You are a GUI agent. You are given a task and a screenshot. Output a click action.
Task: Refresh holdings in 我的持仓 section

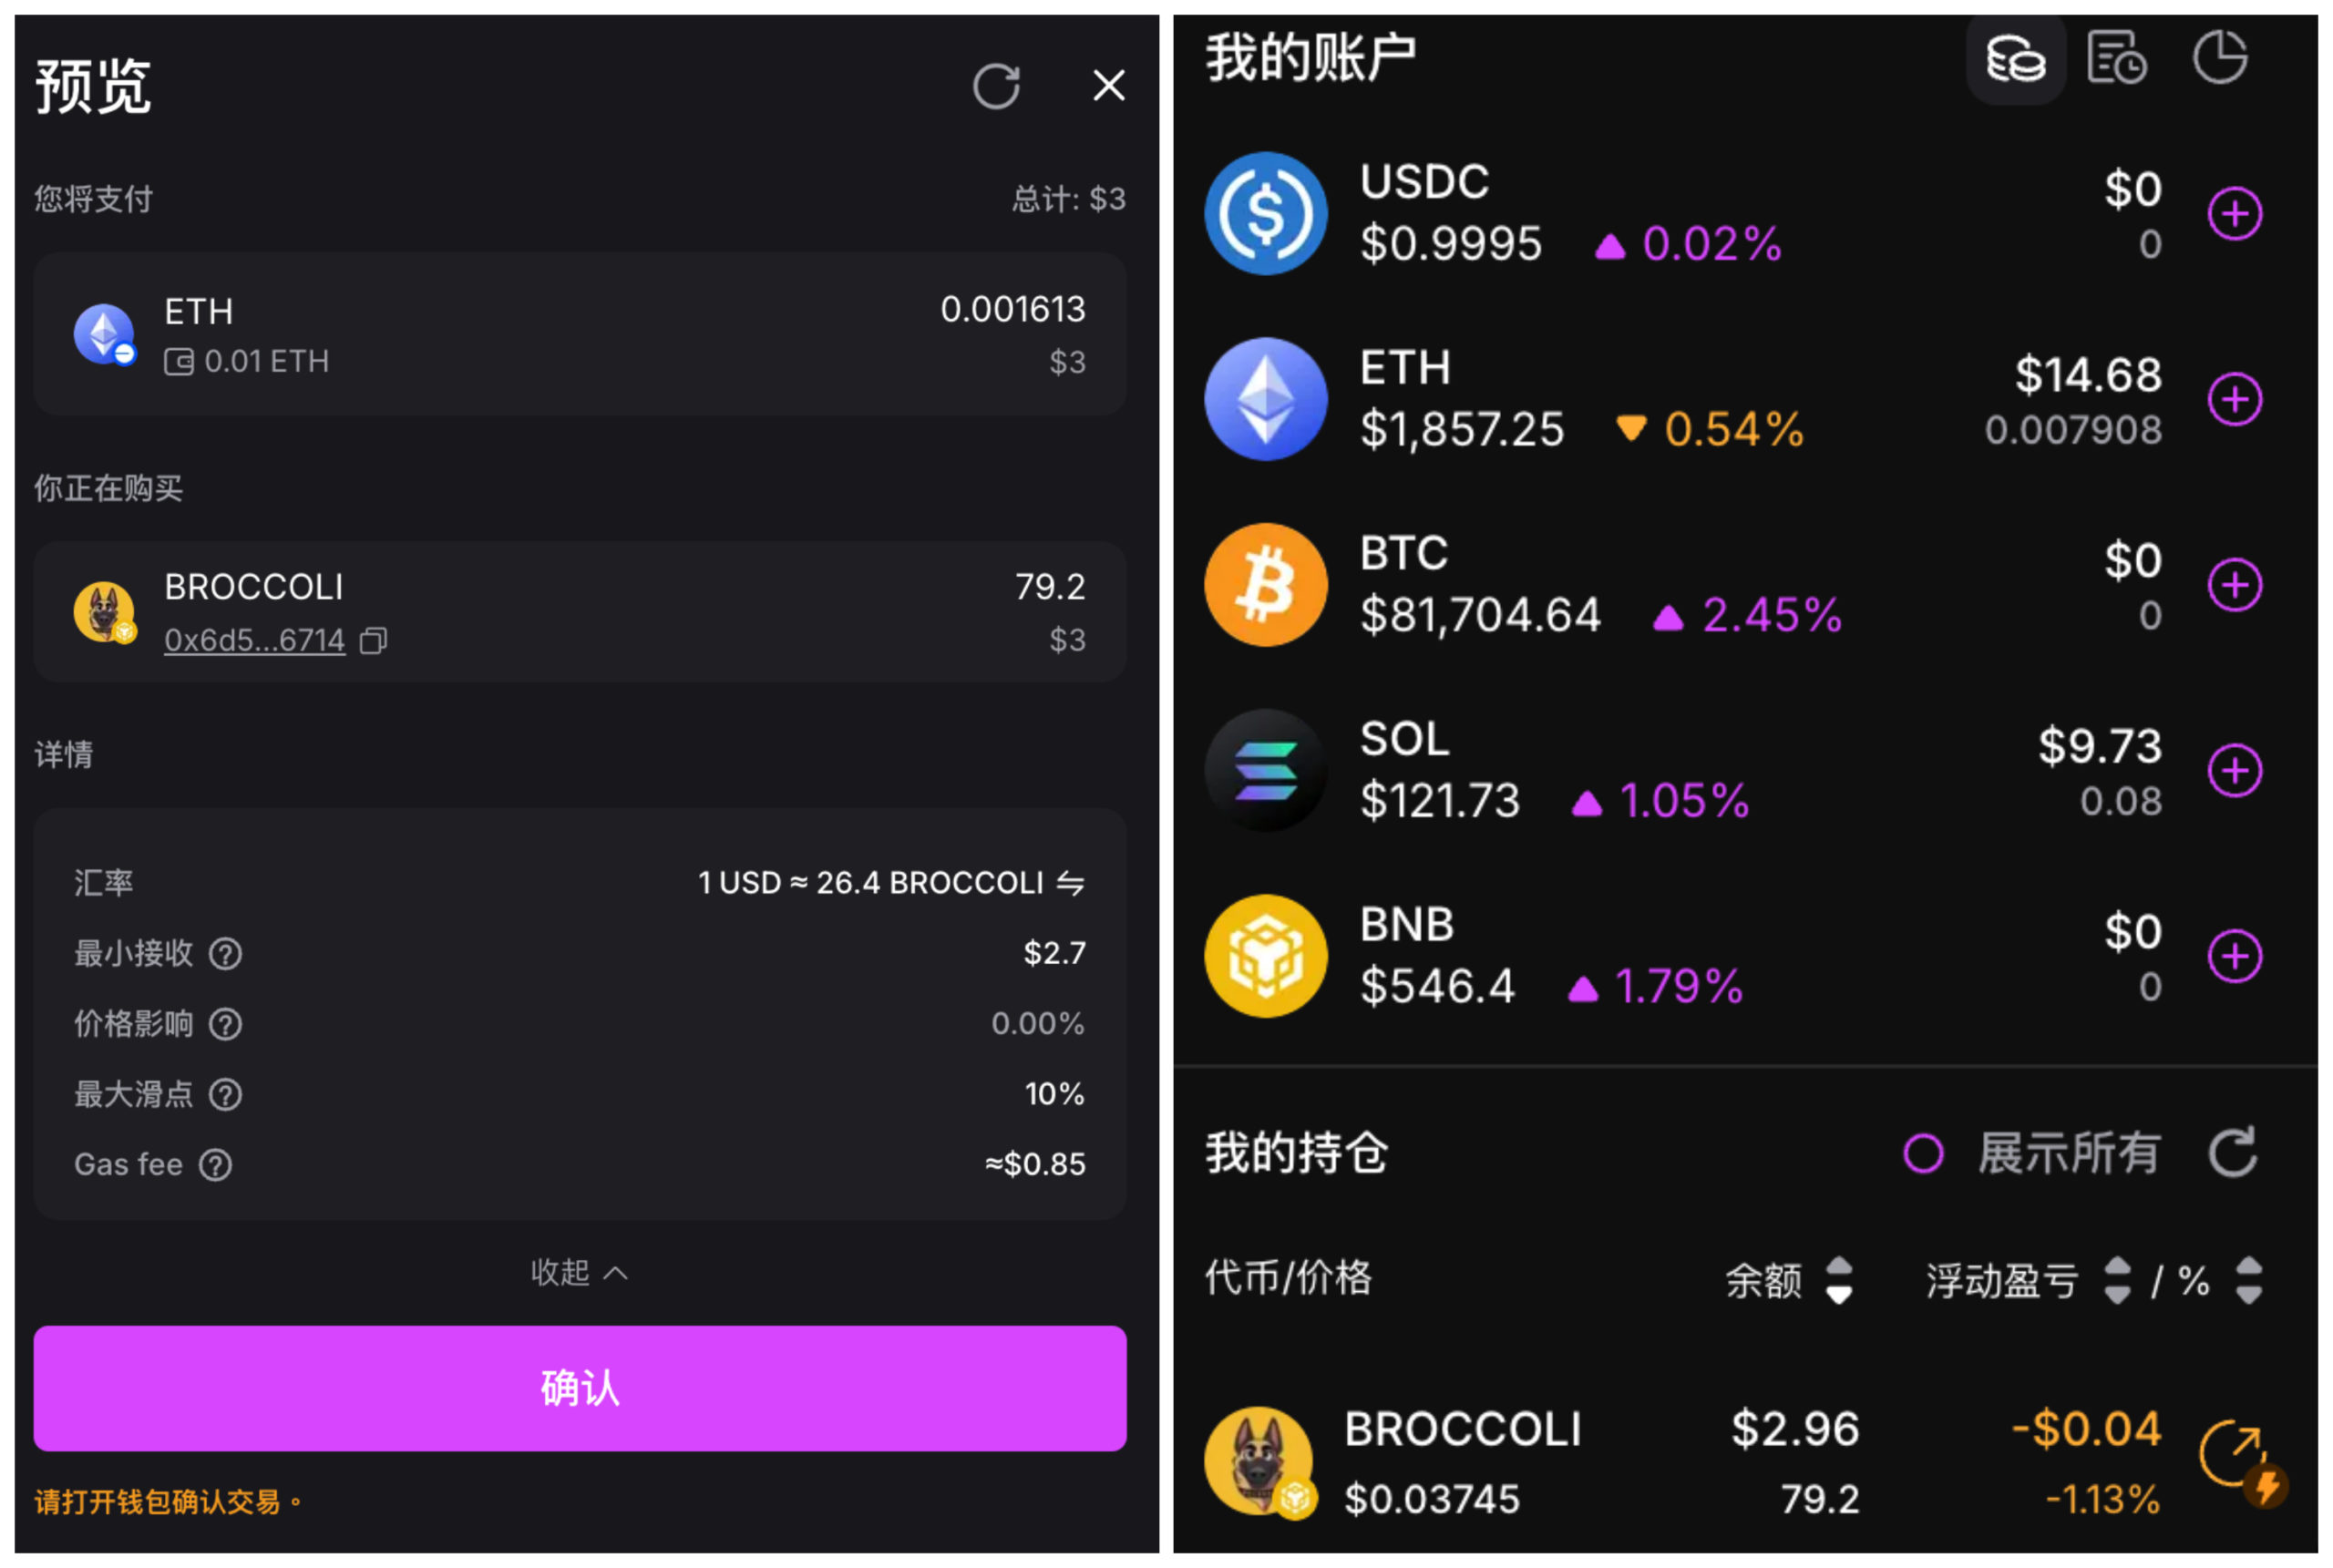(2232, 1153)
